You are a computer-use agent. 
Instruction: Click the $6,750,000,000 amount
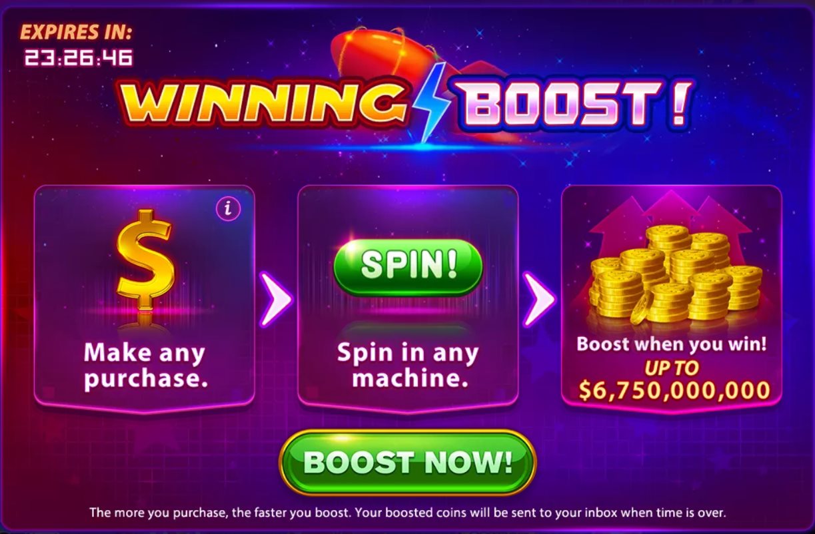(x=674, y=390)
